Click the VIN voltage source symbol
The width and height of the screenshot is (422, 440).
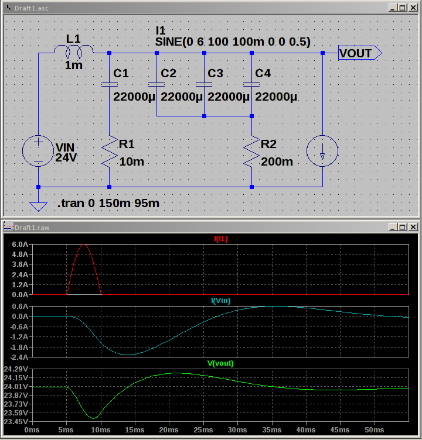38,151
